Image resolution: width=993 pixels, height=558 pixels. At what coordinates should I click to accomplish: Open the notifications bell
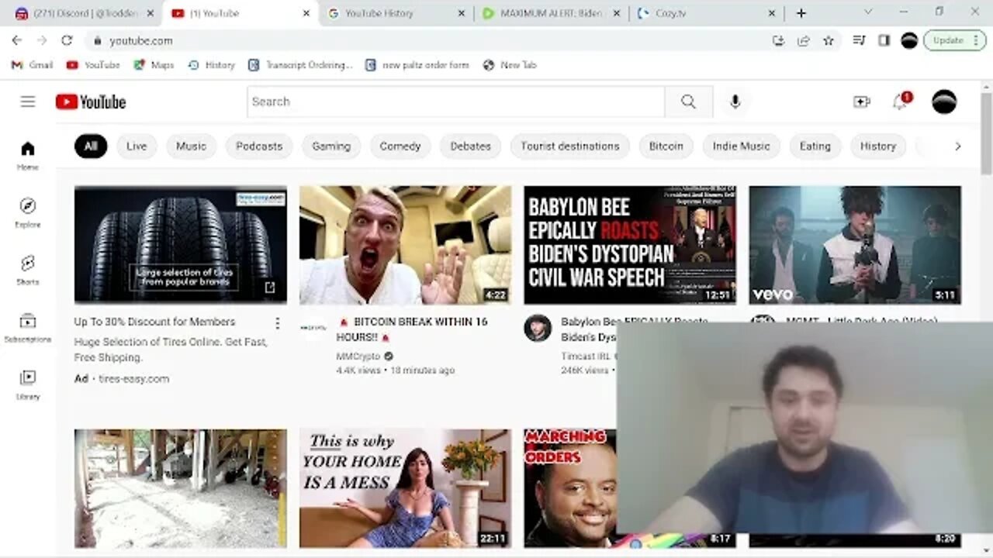900,102
